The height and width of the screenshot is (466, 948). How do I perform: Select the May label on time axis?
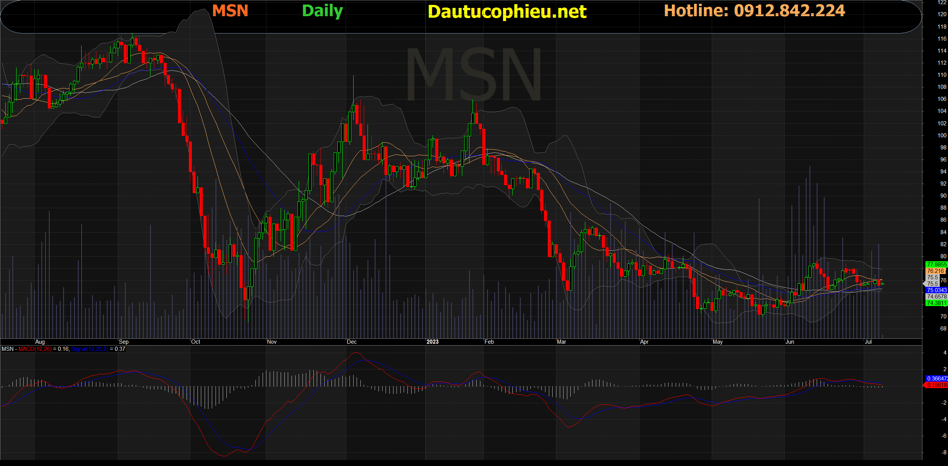717,342
